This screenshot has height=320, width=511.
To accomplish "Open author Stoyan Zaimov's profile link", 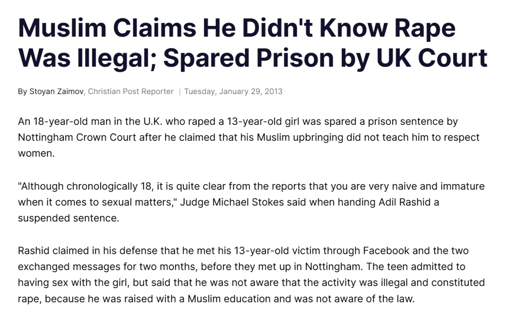I will [x=56, y=92].
